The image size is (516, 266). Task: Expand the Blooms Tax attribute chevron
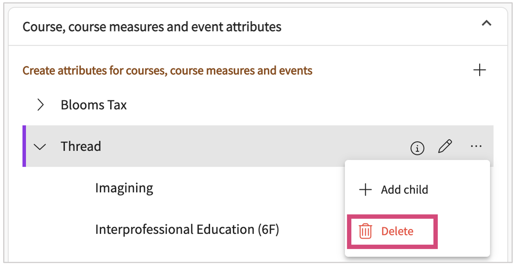click(x=40, y=105)
